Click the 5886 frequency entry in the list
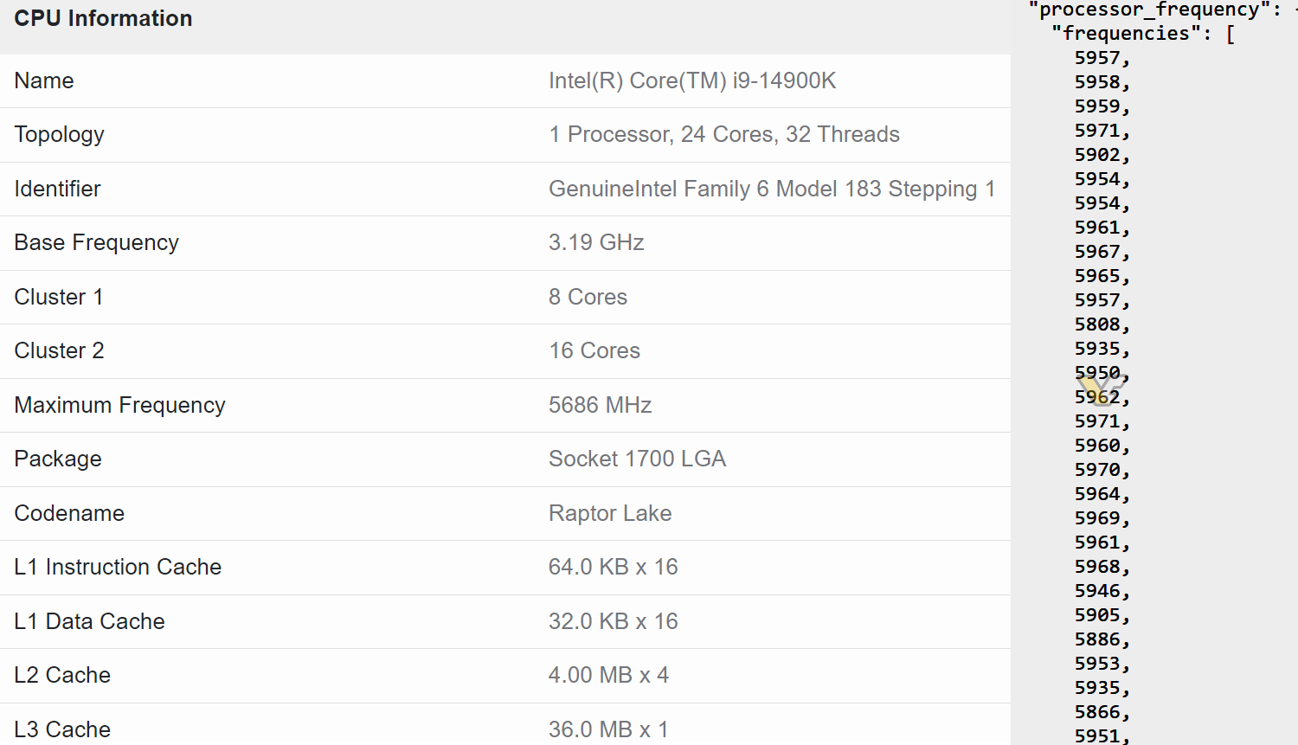Viewport: 1298px width, 745px height. point(1097,639)
